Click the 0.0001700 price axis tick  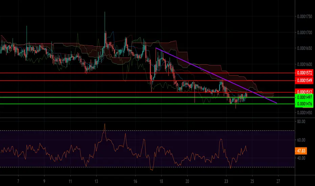[305, 32]
